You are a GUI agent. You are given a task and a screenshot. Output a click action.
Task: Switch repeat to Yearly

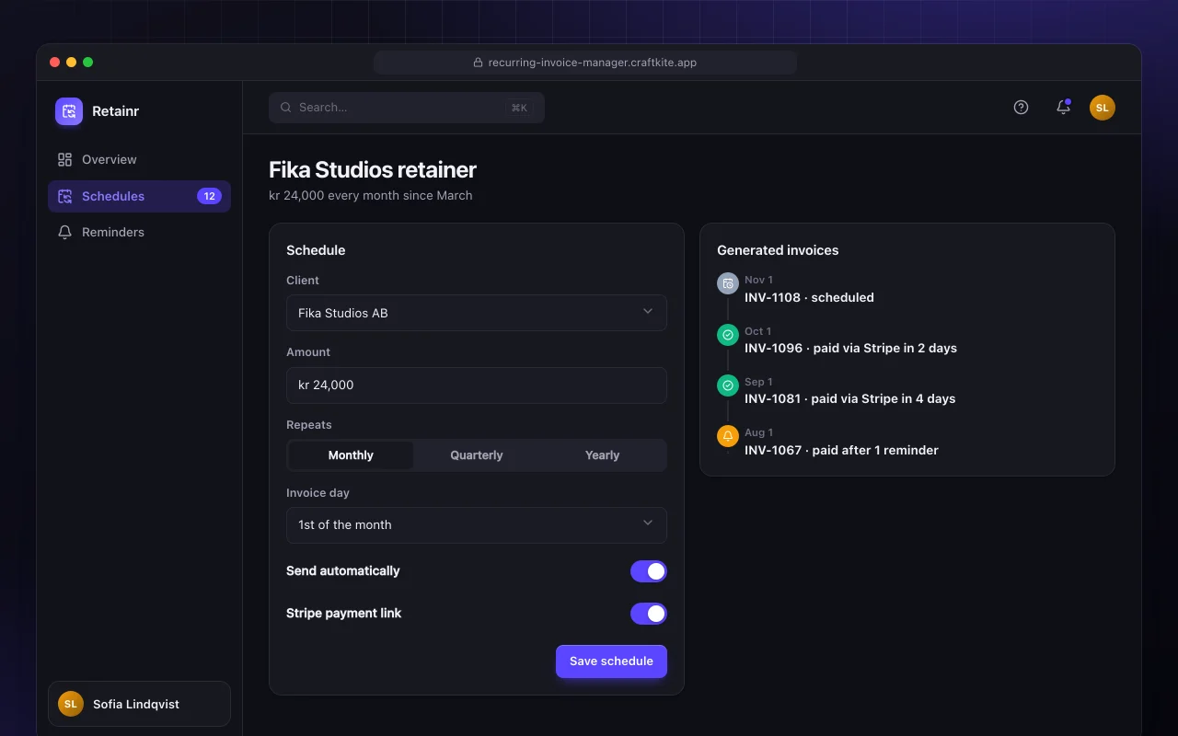(603, 455)
